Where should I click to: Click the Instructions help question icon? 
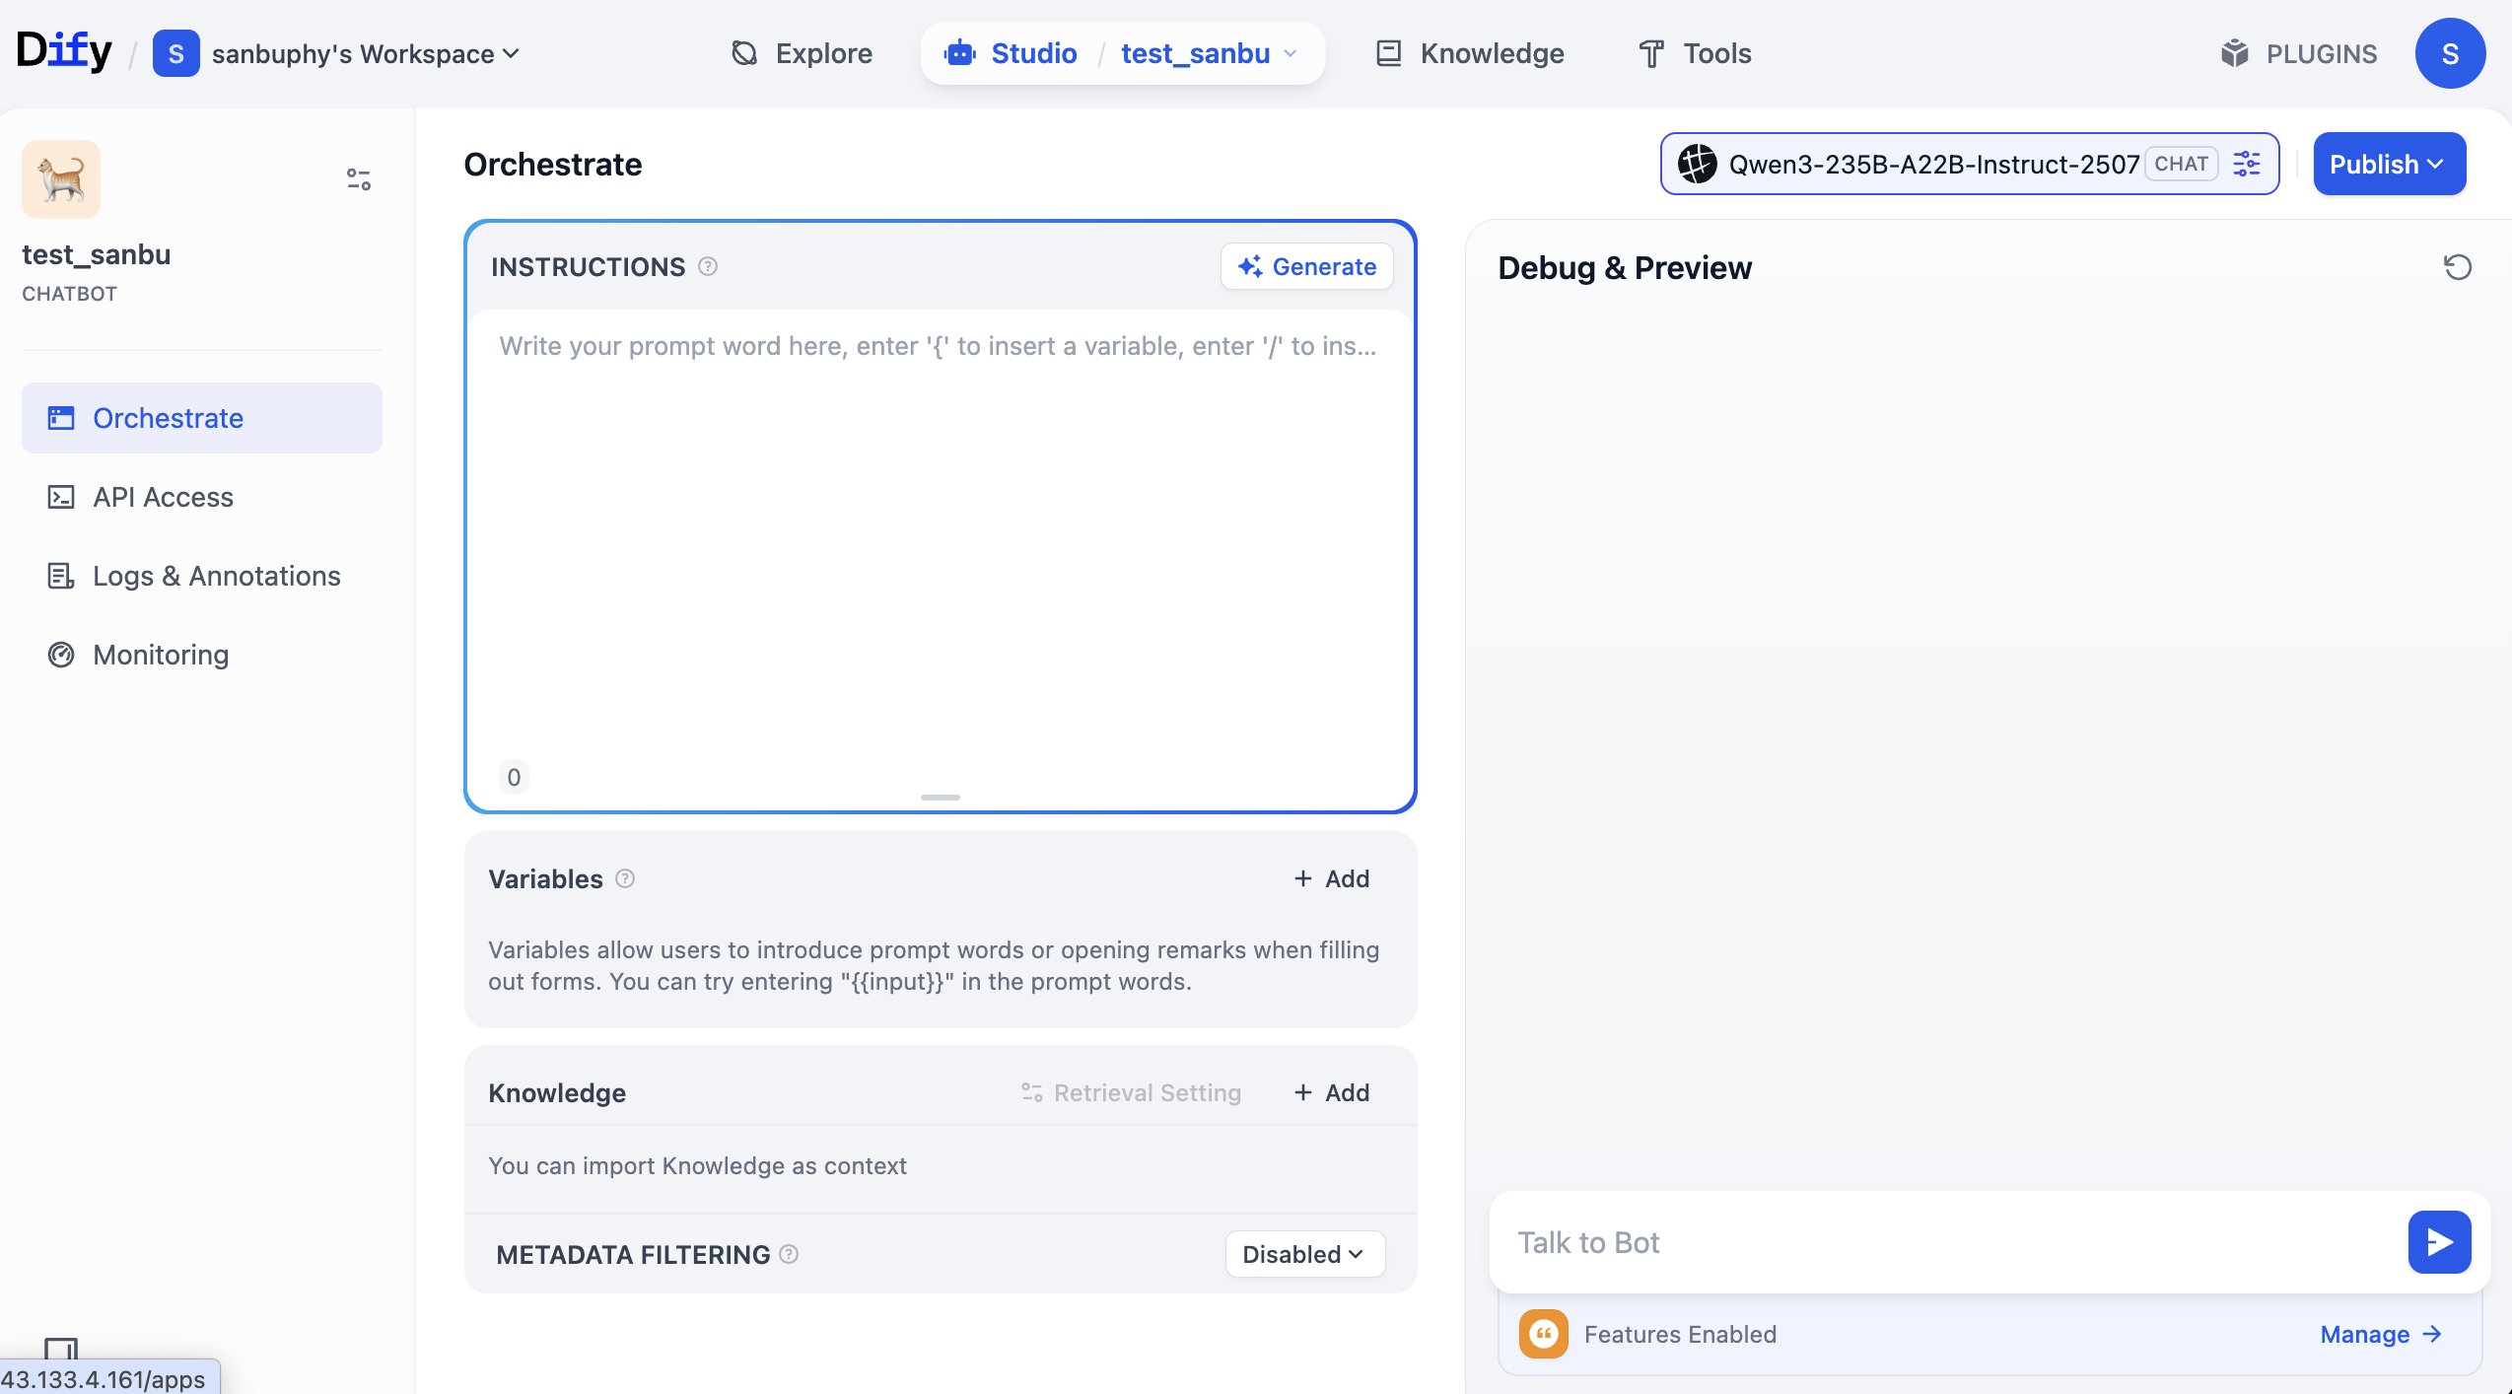(708, 266)
